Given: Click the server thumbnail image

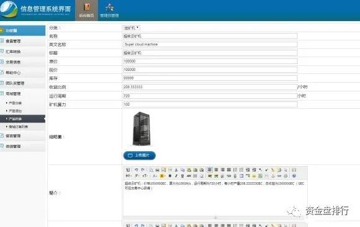Looking at the screenshot, I should coord(142,129).
